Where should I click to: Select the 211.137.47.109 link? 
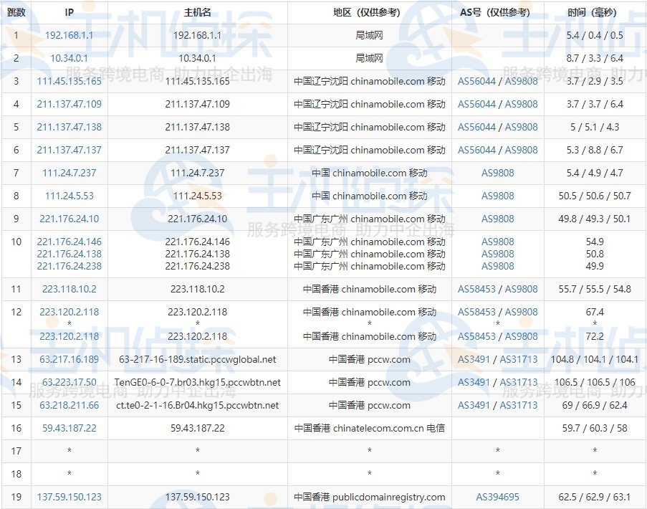click(x=69, y=104)
